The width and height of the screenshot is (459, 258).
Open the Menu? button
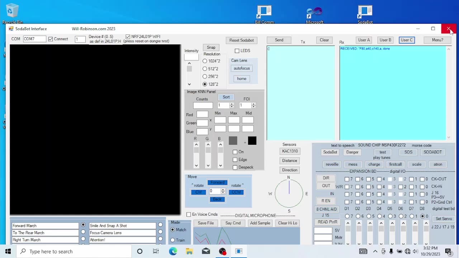click(437, 40)
